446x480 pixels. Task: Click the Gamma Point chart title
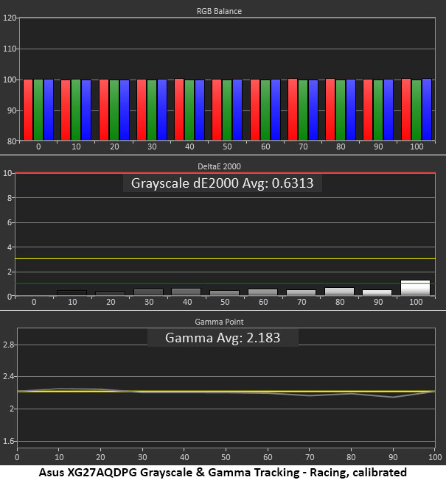pos(219,322)
